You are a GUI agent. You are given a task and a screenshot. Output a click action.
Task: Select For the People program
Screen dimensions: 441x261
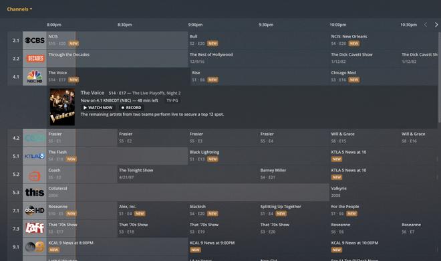coord(384,211)
